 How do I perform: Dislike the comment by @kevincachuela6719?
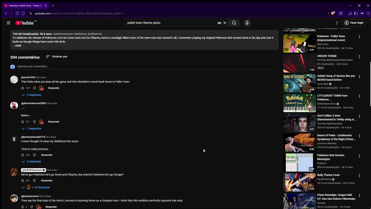point(34,155)
